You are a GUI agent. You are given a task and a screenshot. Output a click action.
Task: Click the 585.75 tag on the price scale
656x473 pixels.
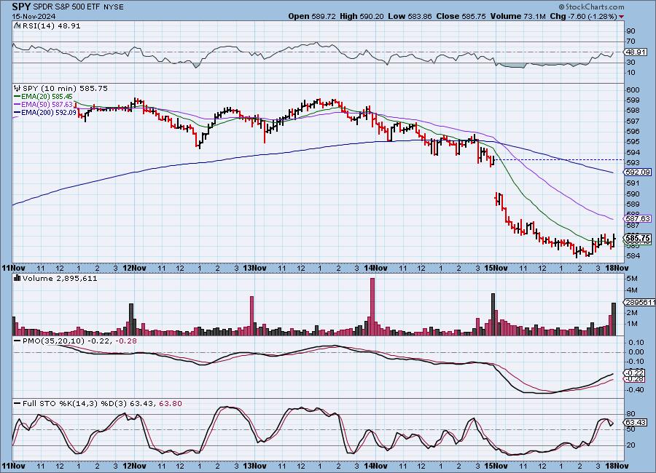(638, 238)
